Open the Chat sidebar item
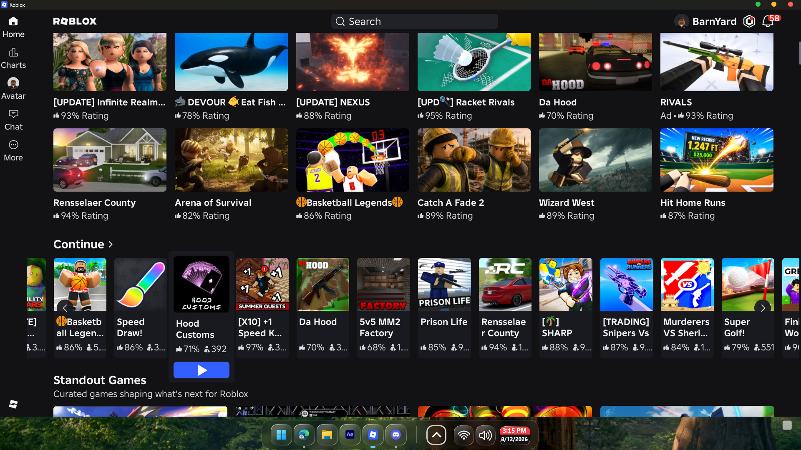 (x=13, y=120)
